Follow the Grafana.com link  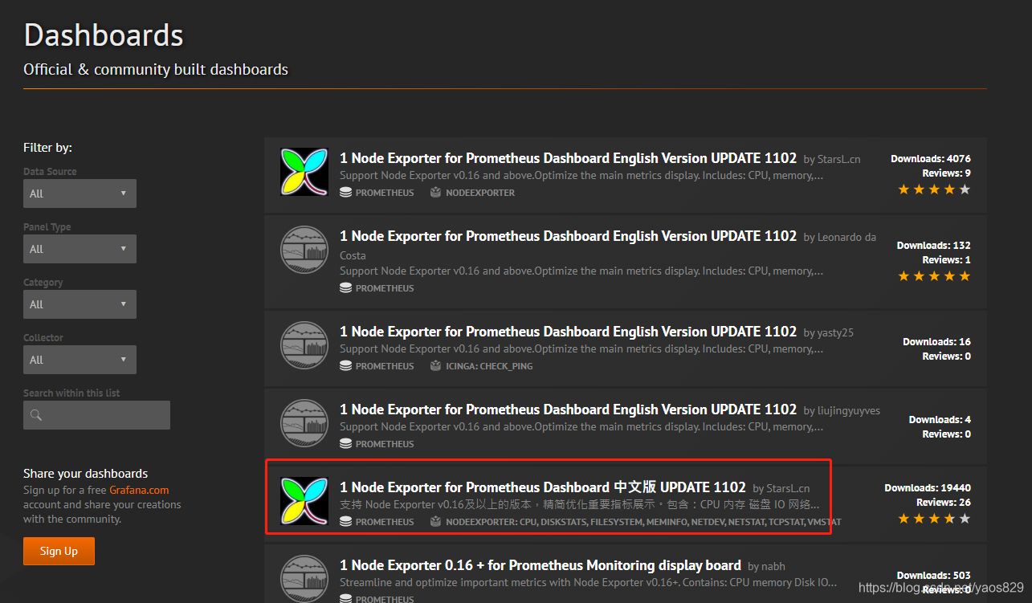pyautogui.click(x=139, y=490)
